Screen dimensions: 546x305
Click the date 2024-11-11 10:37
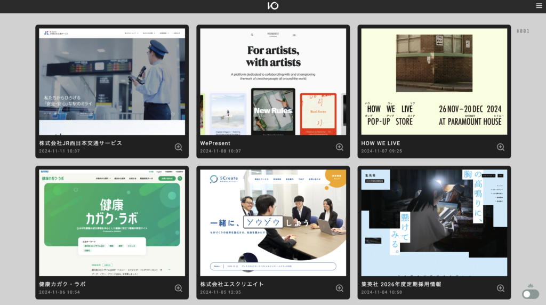(x=60, y=151)
